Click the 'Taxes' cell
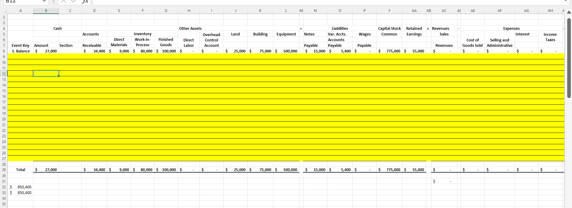The image size is (572, 208). coord(550,40)
